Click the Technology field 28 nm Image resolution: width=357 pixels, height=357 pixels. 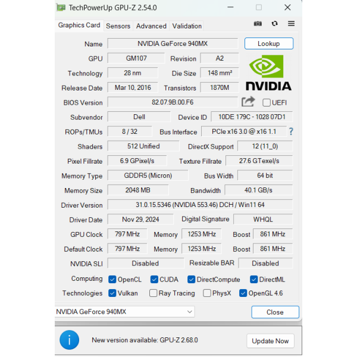pos(133,73)
